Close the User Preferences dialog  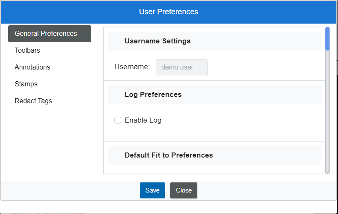pyautogui.click(x=184, y=190)
